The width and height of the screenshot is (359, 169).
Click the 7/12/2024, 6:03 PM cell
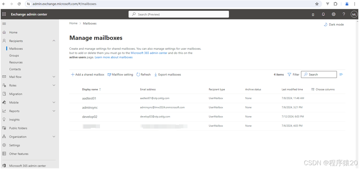[x=293, y=116]
